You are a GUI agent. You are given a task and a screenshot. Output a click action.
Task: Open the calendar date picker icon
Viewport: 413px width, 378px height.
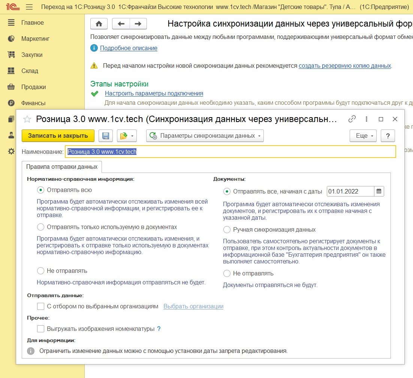379,191
